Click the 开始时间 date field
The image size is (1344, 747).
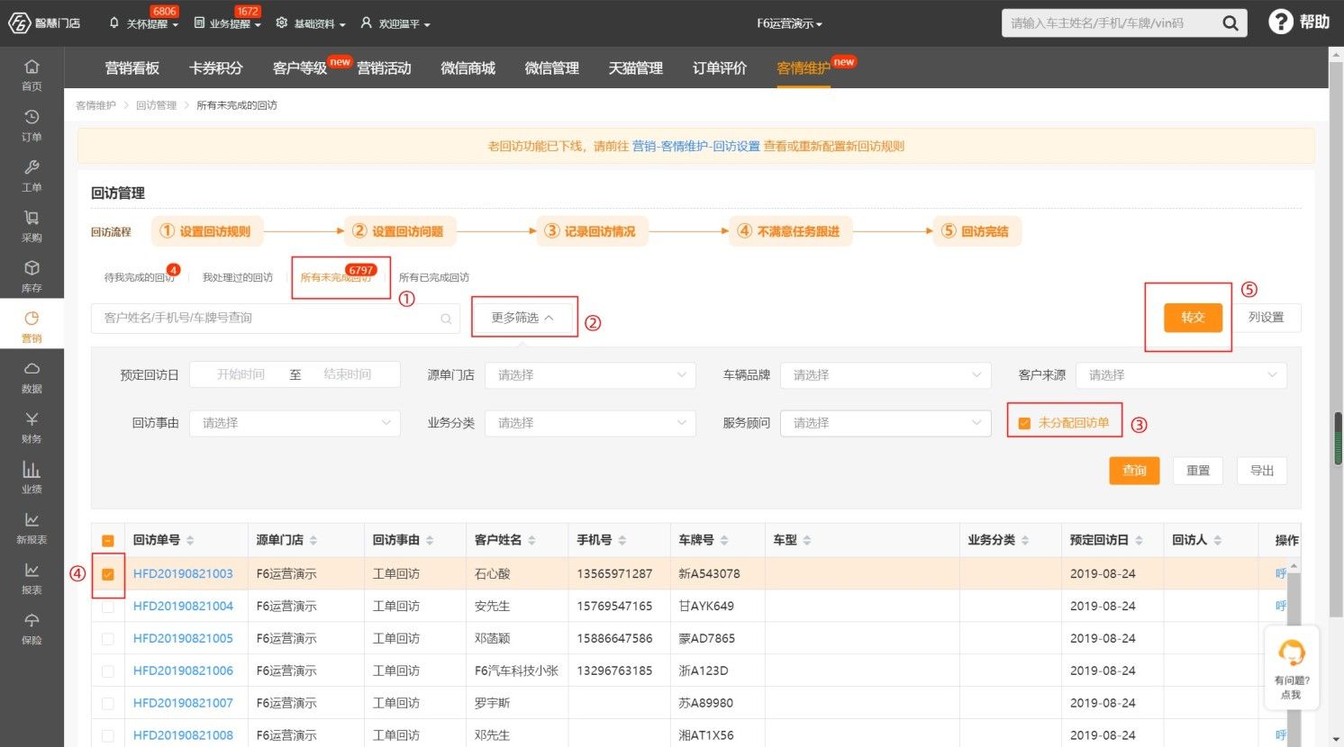point(241,374)
